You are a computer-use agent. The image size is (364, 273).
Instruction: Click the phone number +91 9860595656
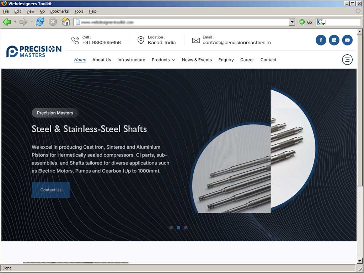pos(101,43)
